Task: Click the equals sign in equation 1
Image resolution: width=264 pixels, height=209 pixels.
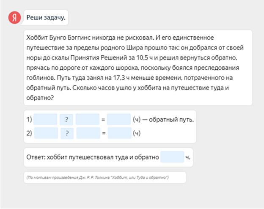Action: [x=103, y=119]
